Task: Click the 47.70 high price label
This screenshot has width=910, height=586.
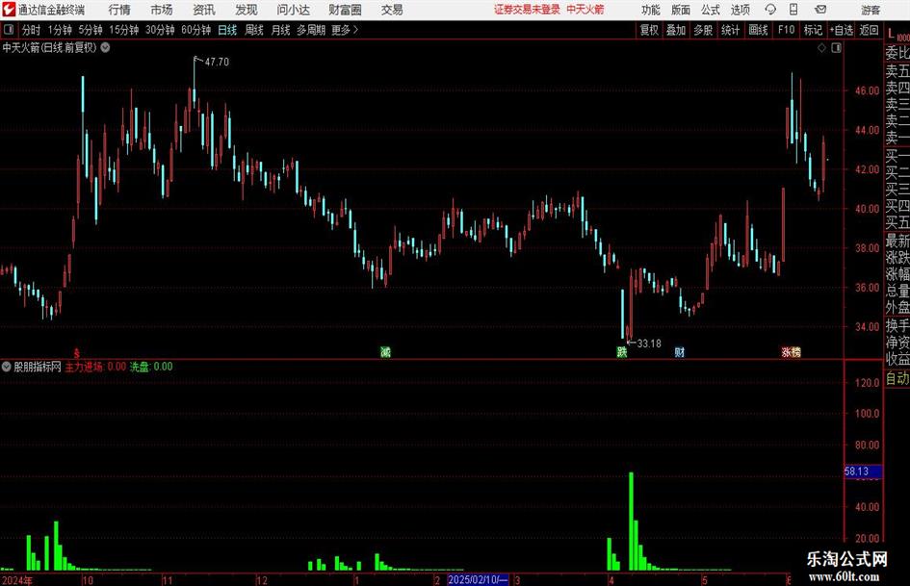Action: click(x=217, y=63)
